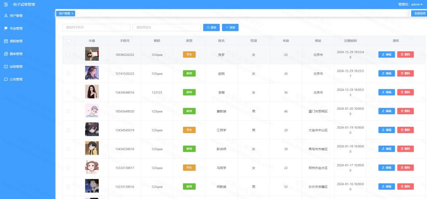
Task: Click phone number 18596526352
Action: pos(125,55)
